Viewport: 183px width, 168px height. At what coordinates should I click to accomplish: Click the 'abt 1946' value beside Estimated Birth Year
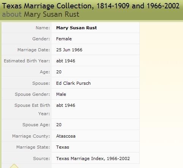click(66, 61)
